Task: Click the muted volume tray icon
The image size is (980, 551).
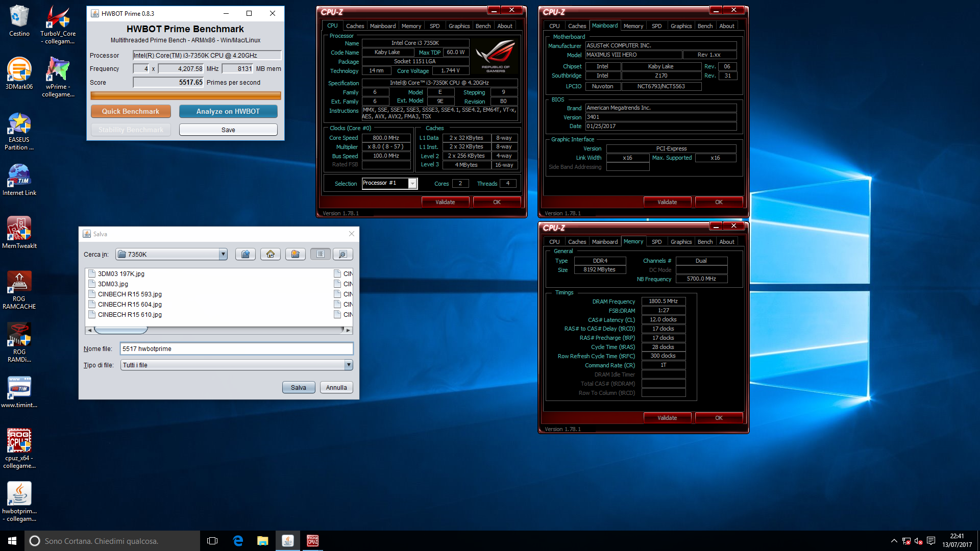Action: coord(918,541)
